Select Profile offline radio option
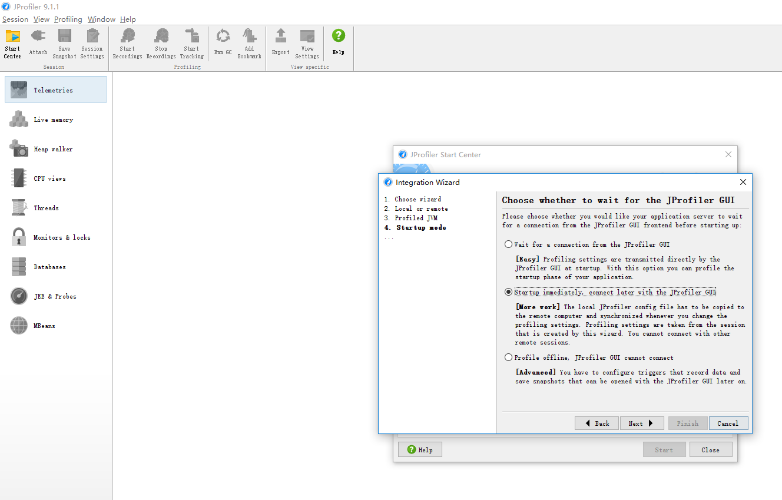Viewport: 782px width, 500px height. (x=509, y=357)
